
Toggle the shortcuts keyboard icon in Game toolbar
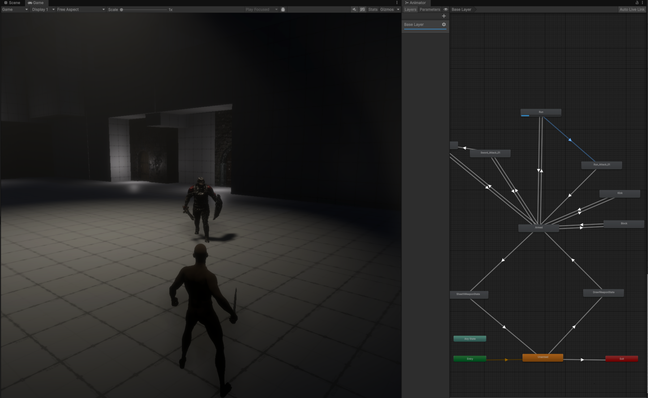click(x=362, y=9)
